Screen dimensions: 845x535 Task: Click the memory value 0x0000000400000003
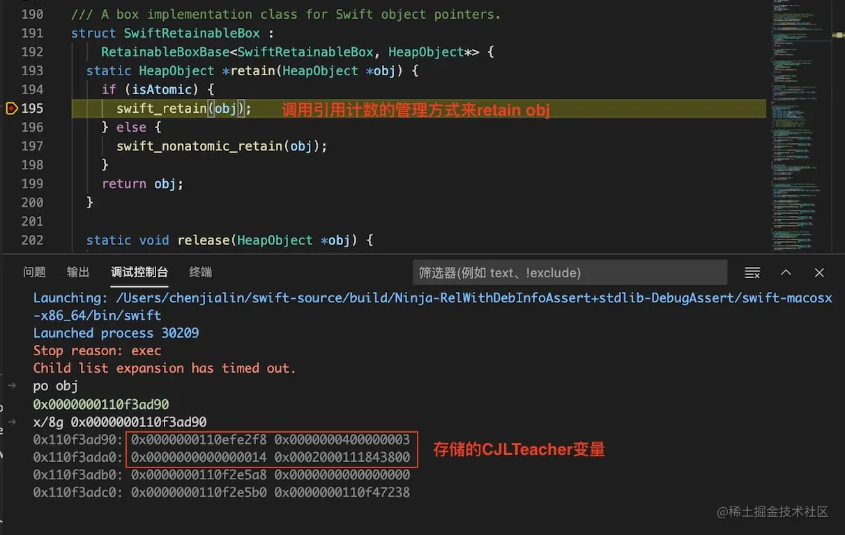pos(342,440)
